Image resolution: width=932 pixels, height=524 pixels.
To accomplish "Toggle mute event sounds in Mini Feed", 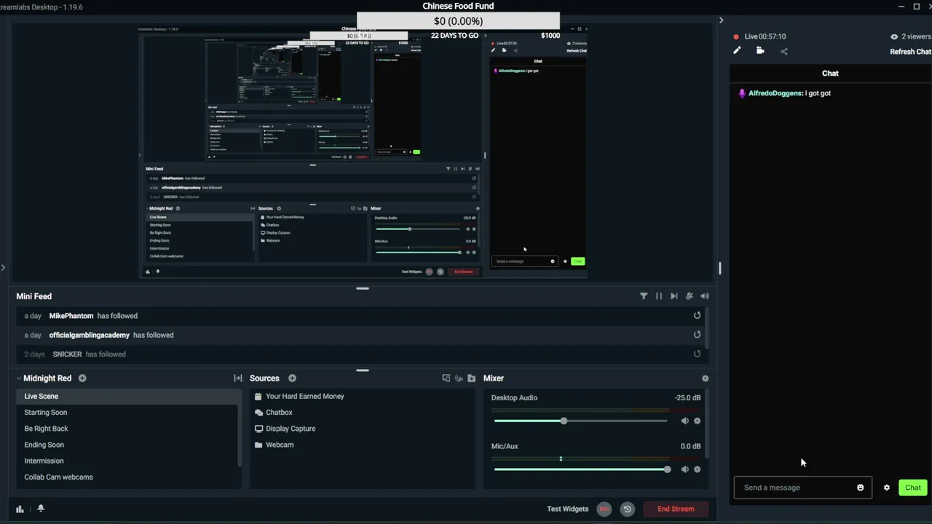I will 690,296.
